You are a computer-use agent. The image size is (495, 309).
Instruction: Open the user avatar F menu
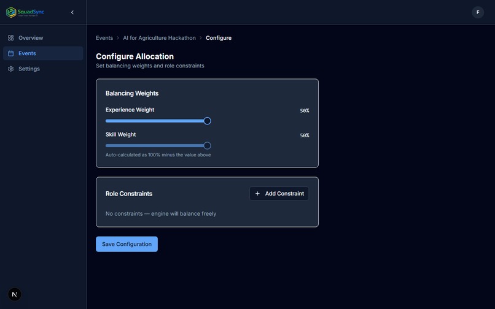478,12
